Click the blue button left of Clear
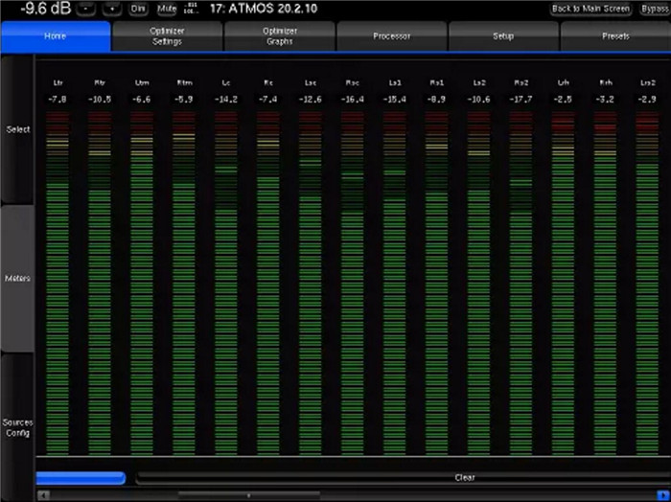The image size is (671, 502). [x=81, y=478]
